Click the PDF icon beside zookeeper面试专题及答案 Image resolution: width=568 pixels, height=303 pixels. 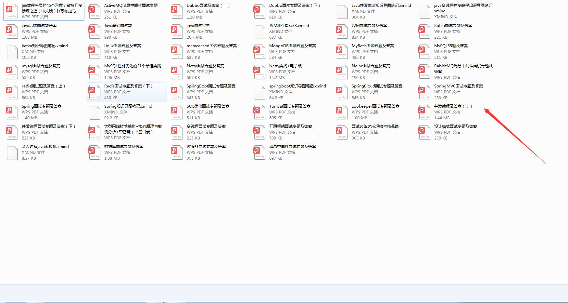point(342,112)
